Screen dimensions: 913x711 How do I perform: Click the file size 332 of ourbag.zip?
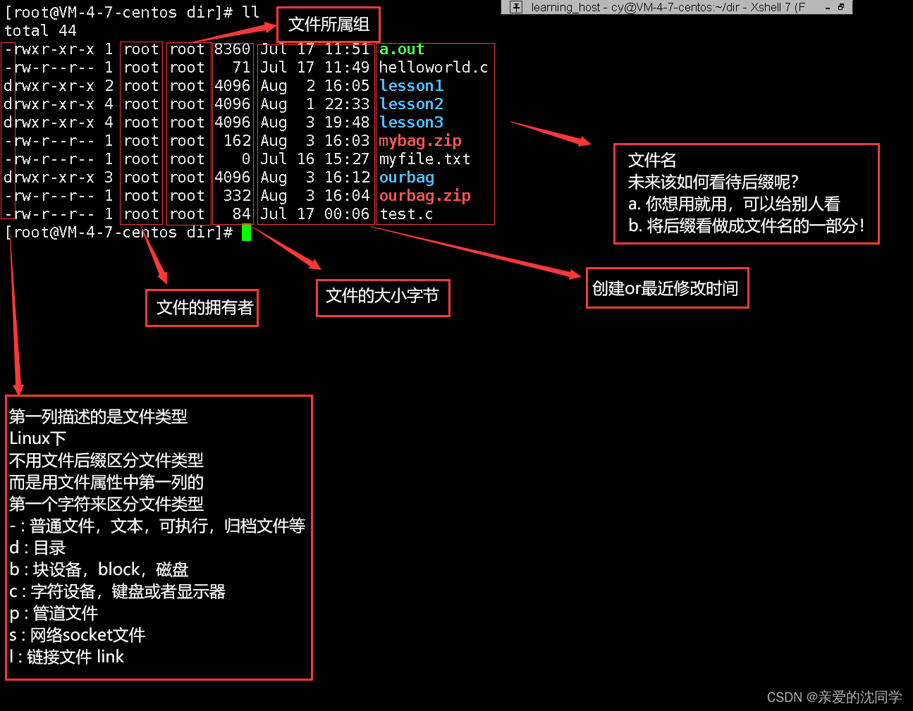pos(238,196)
